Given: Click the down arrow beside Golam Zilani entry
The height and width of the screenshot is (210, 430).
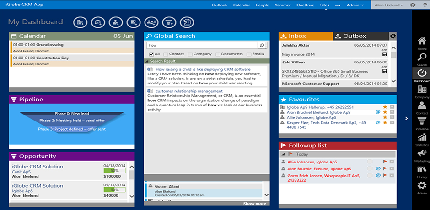Looking at the screenshot, I should click(x=266, y=195).
